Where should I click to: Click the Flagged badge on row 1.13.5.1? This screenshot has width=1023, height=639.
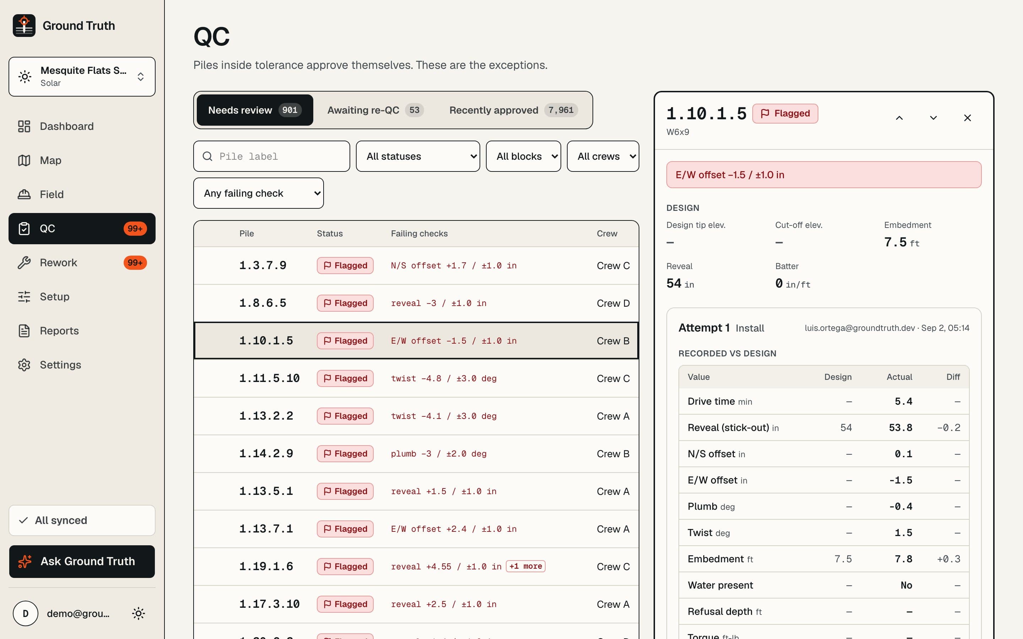point(345,491)
